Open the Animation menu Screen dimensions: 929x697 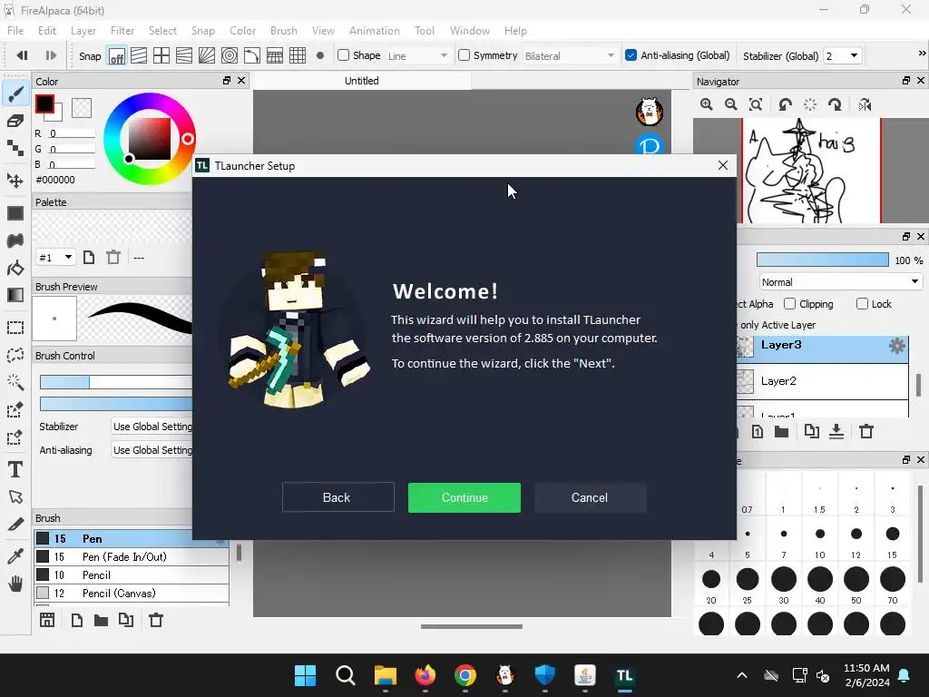(375, 30)
